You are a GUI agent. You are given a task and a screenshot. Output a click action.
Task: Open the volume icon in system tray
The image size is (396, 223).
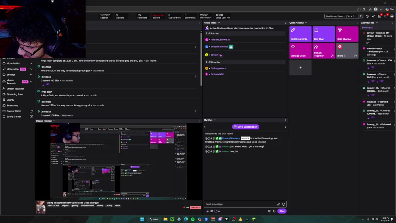[378, 219]
